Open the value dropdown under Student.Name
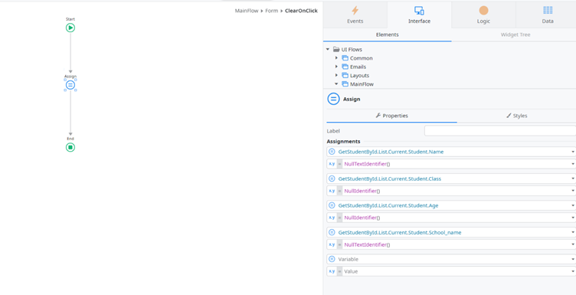The image size is (576, 295). (573, 164)
